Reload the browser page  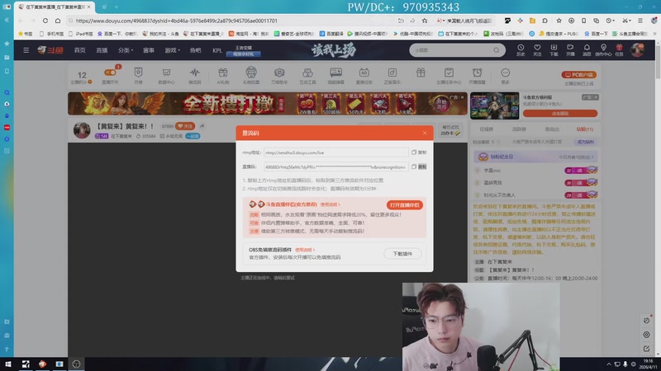(x=45, y=21)
